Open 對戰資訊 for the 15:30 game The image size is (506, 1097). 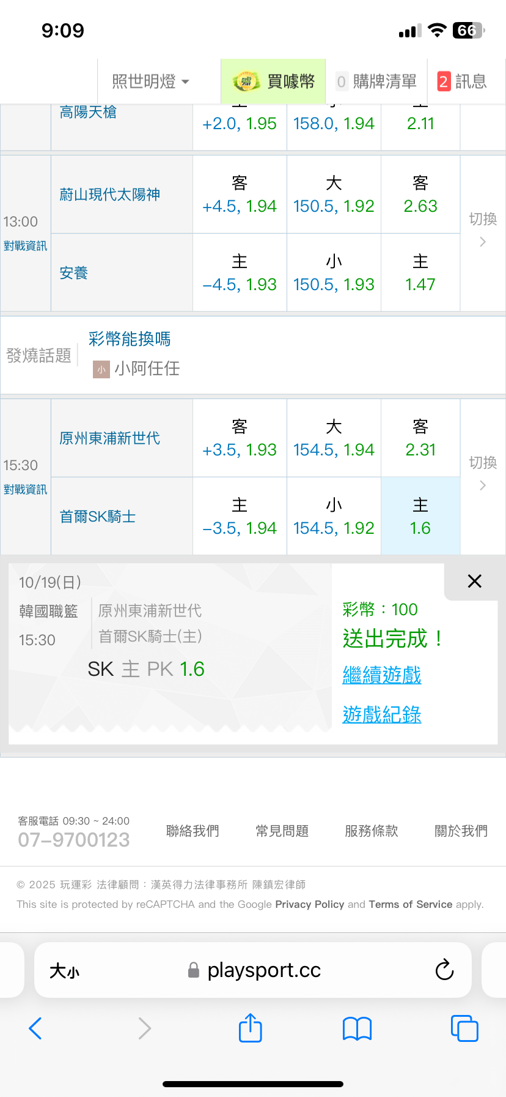25,490
